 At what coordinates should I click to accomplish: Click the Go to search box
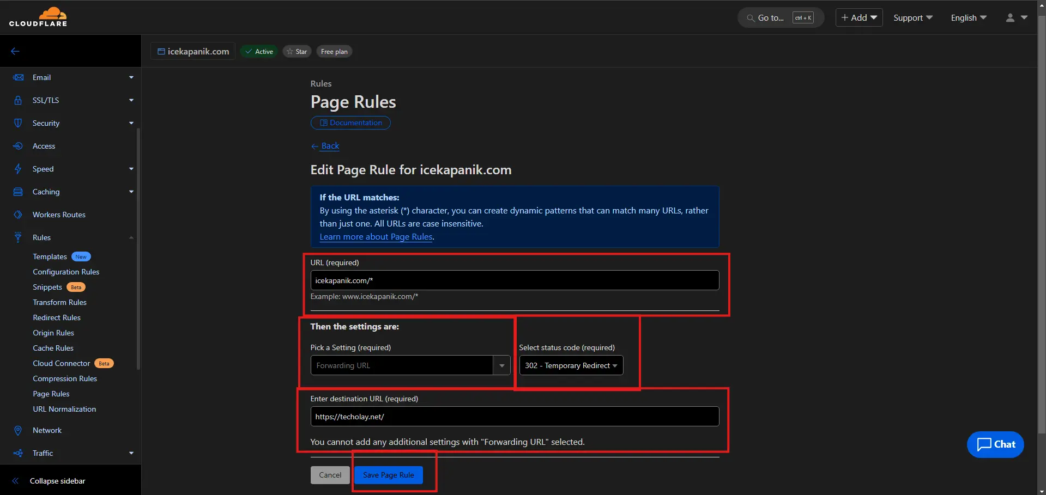tap(781, 18)
